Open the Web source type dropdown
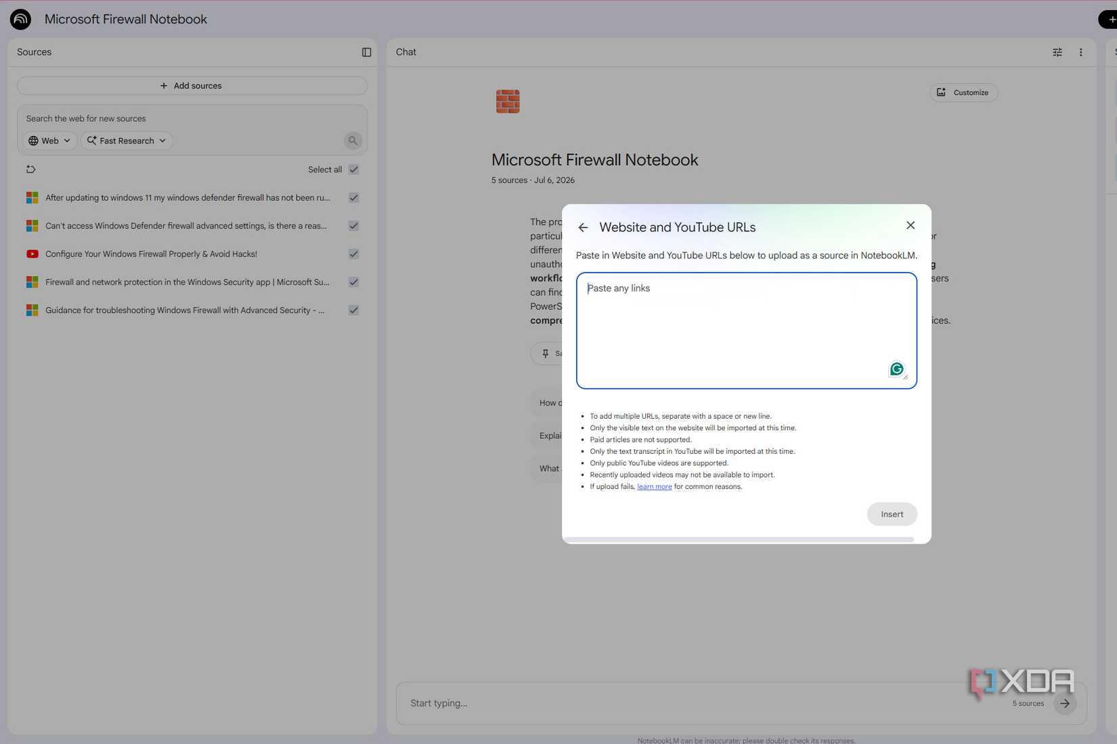Screen dimensions: 1117x744 click(49, 141)
